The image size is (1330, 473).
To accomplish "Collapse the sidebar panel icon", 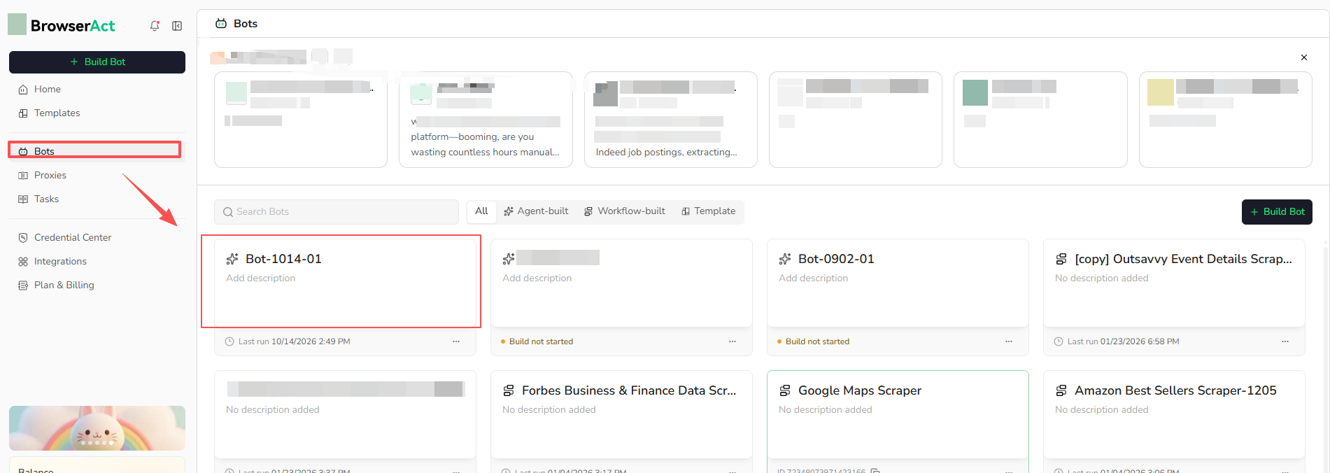I will 177,26.
